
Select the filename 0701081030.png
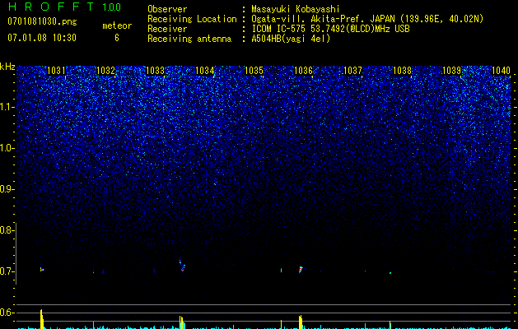tap(42, 22)
